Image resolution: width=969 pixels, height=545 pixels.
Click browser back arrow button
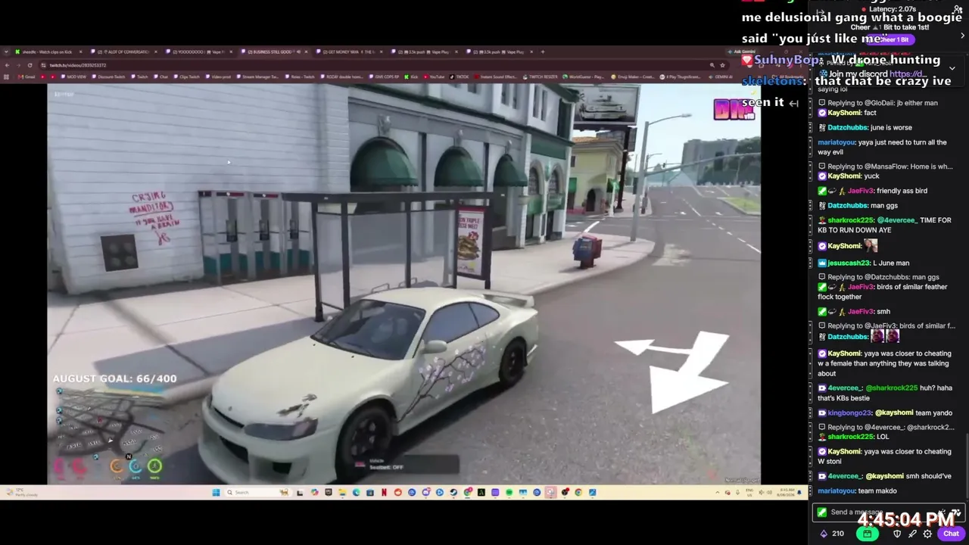(7, 65)
